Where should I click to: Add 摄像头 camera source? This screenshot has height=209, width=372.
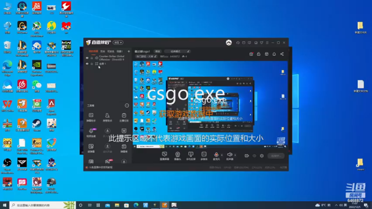[x=178, y=156]
